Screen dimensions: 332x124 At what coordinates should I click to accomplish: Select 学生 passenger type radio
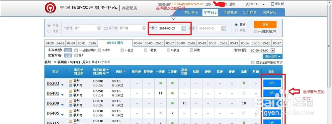[236, 31]
